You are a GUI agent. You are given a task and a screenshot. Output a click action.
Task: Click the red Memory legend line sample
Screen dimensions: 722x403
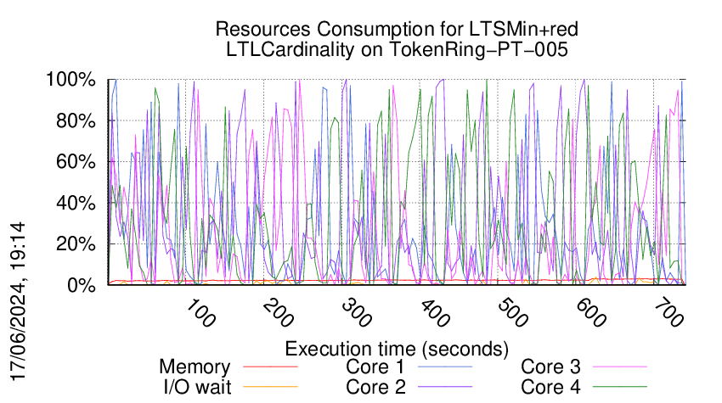pyautogui.click(x=270, y=367)
